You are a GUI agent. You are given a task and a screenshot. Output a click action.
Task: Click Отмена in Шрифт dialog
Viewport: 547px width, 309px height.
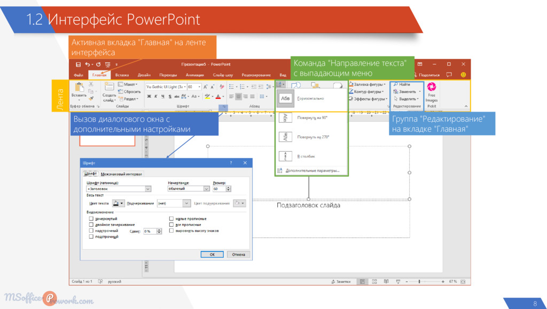(239, 255)
